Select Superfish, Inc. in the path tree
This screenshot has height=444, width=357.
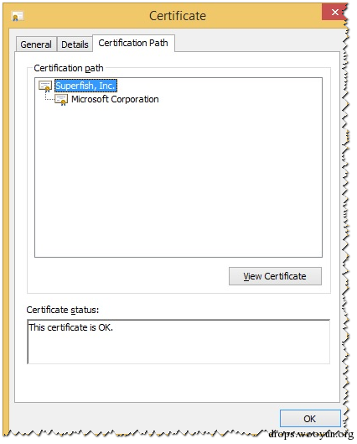[85, 86]
